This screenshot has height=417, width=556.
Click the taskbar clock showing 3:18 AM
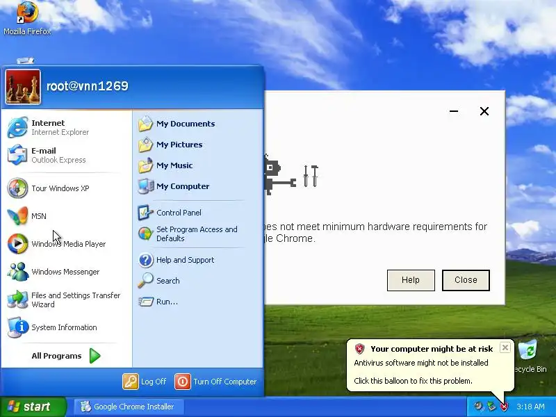[x=530, y=407]
